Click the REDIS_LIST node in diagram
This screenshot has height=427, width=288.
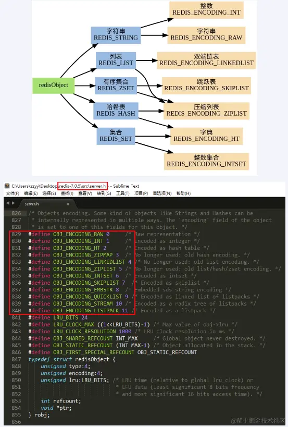116,60
